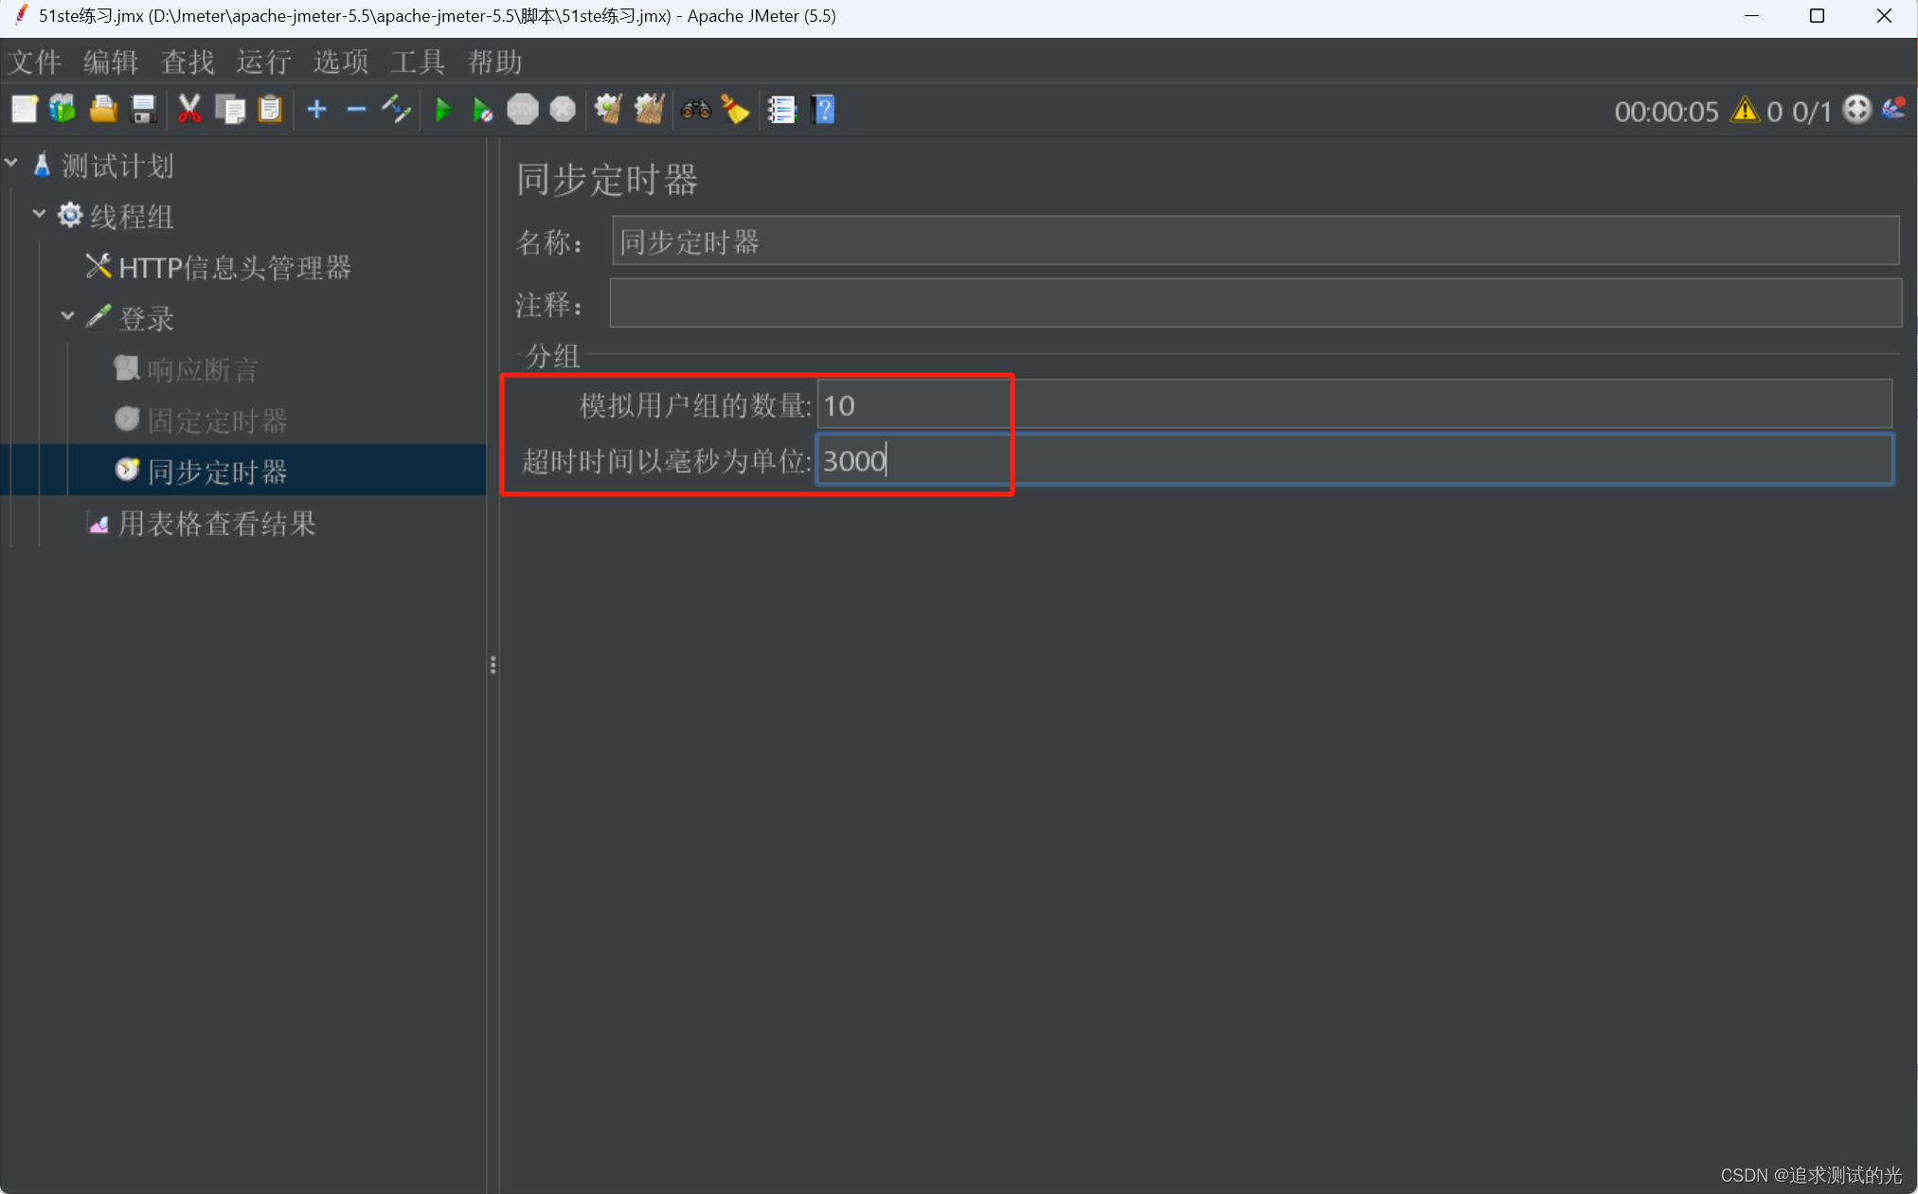
Task: Click the 分组 group label
Action: point(553,356)
